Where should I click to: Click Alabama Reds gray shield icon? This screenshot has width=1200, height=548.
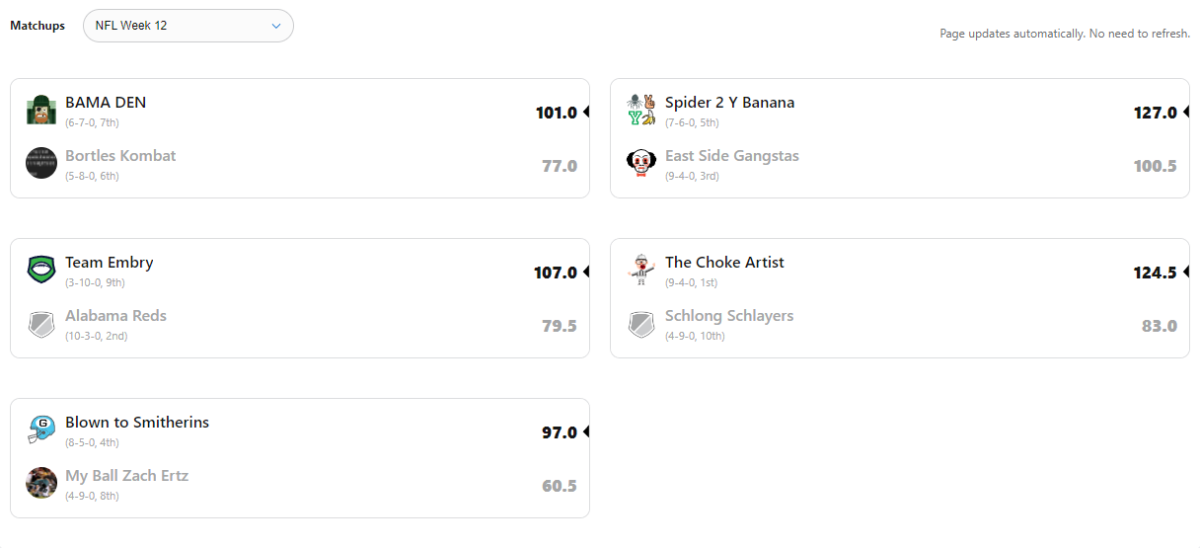tap(41, 323)
